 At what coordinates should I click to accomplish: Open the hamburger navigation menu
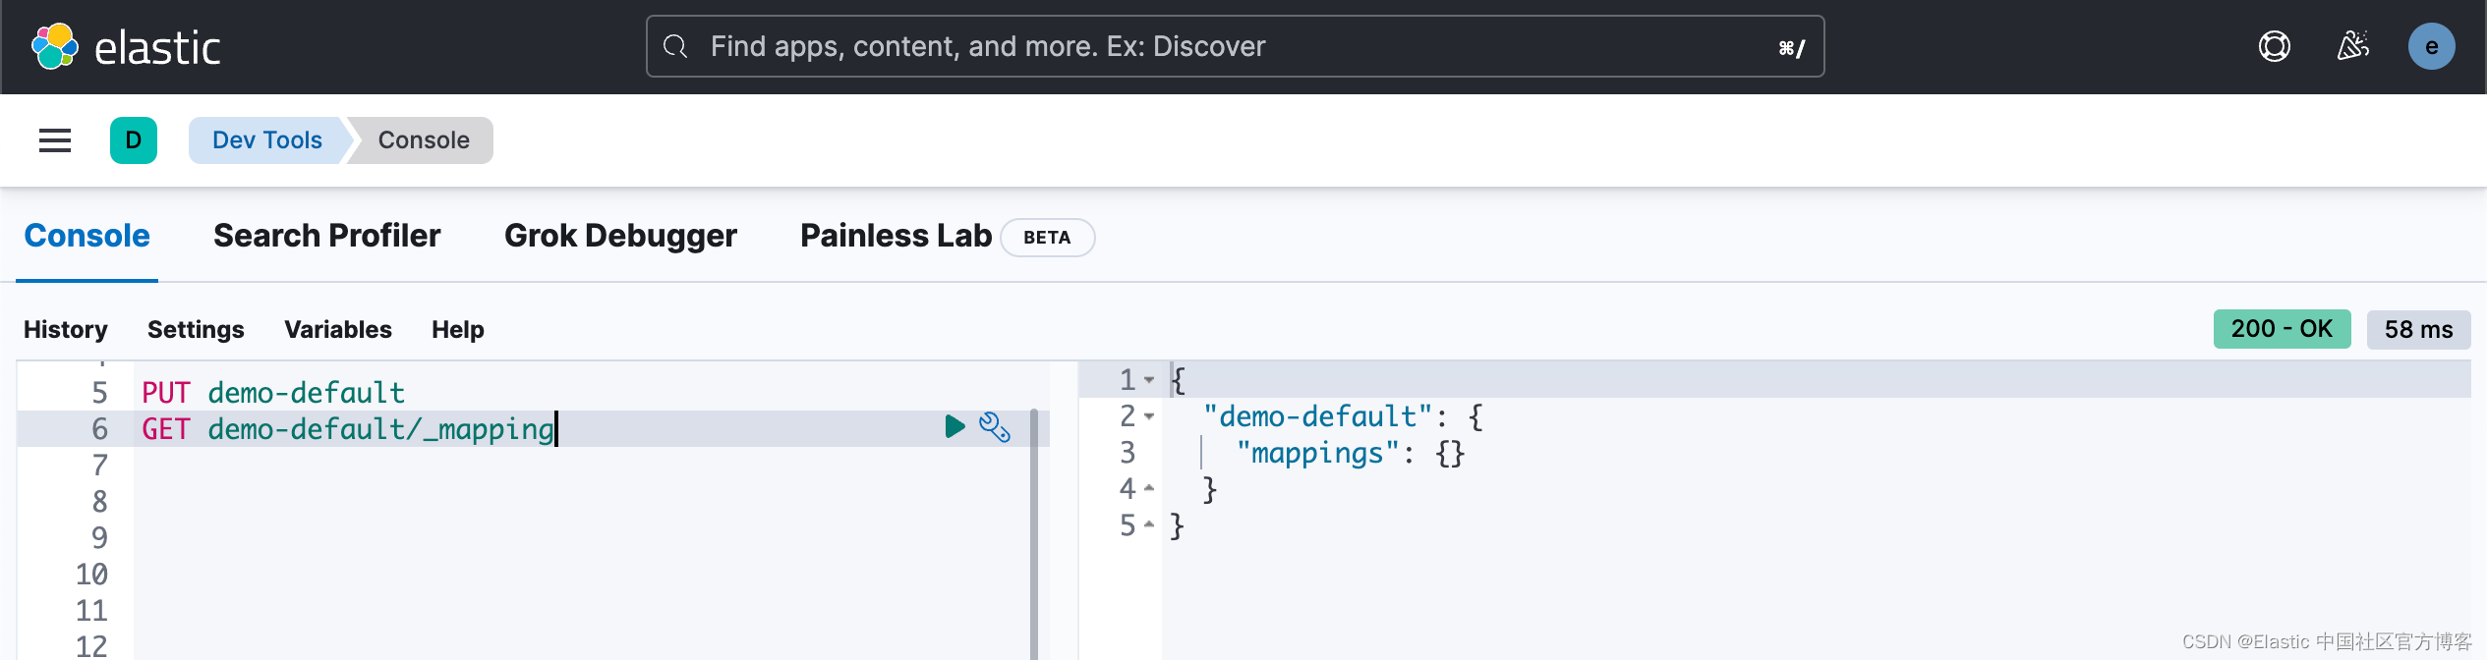pyautogui.click(x=55, y=140)
